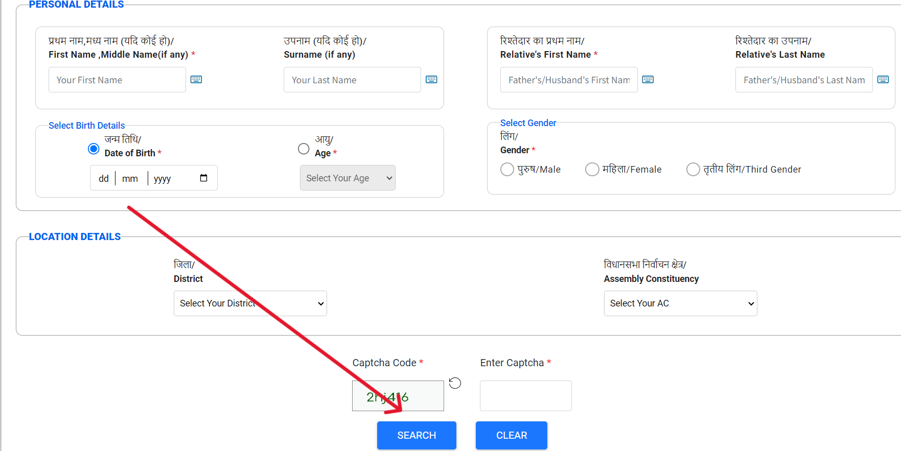Open the Select Your Age dropdown
The image size is (901, 451).
(348, 178)
